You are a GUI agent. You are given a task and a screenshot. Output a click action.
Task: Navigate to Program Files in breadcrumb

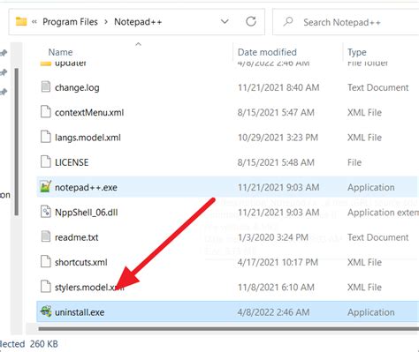click(70, 22)
